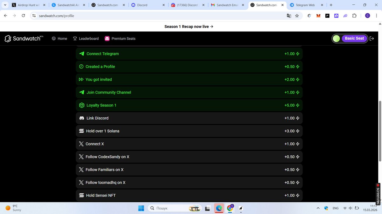Open the weather widget

click(x=13, y=208)
